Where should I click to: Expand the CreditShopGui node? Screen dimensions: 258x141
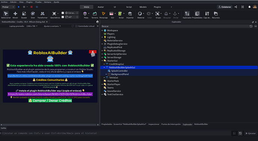[x=104, y=64]
